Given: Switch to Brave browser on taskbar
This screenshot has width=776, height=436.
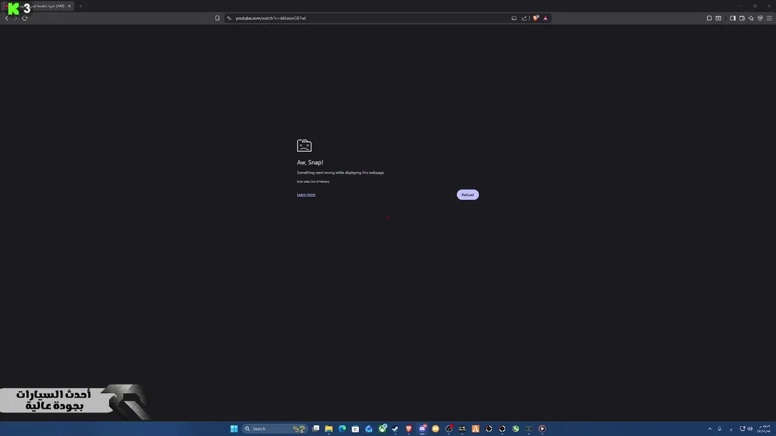Looking at the screenshot, I should click(409, 429).
